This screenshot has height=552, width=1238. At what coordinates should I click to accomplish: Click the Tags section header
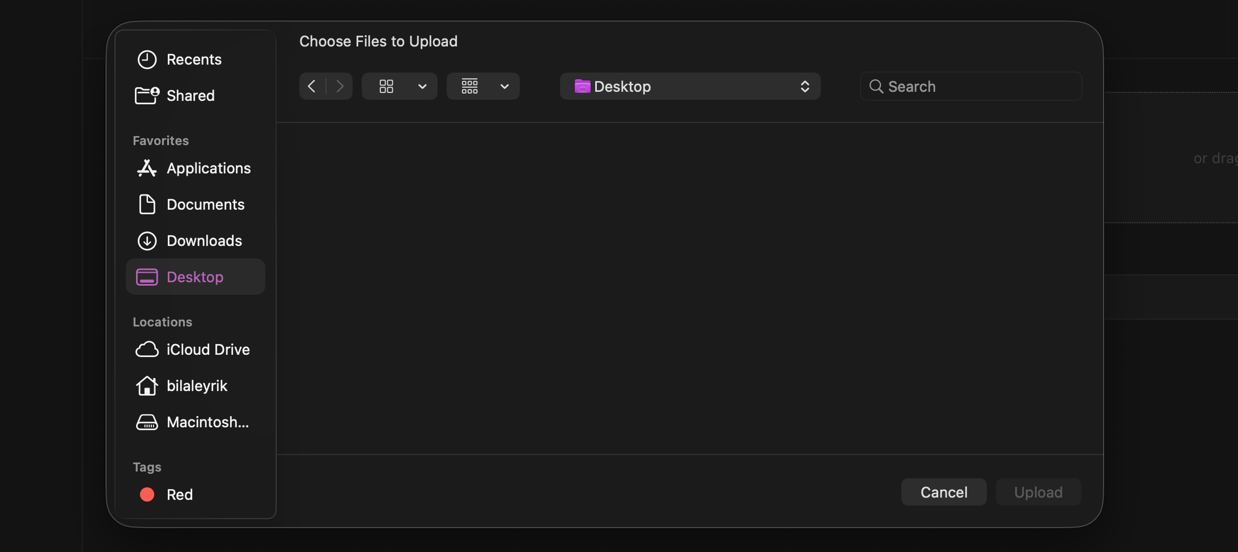point(147,467)
